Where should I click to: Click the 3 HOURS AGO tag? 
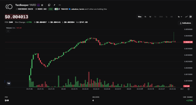pos(41,9)
